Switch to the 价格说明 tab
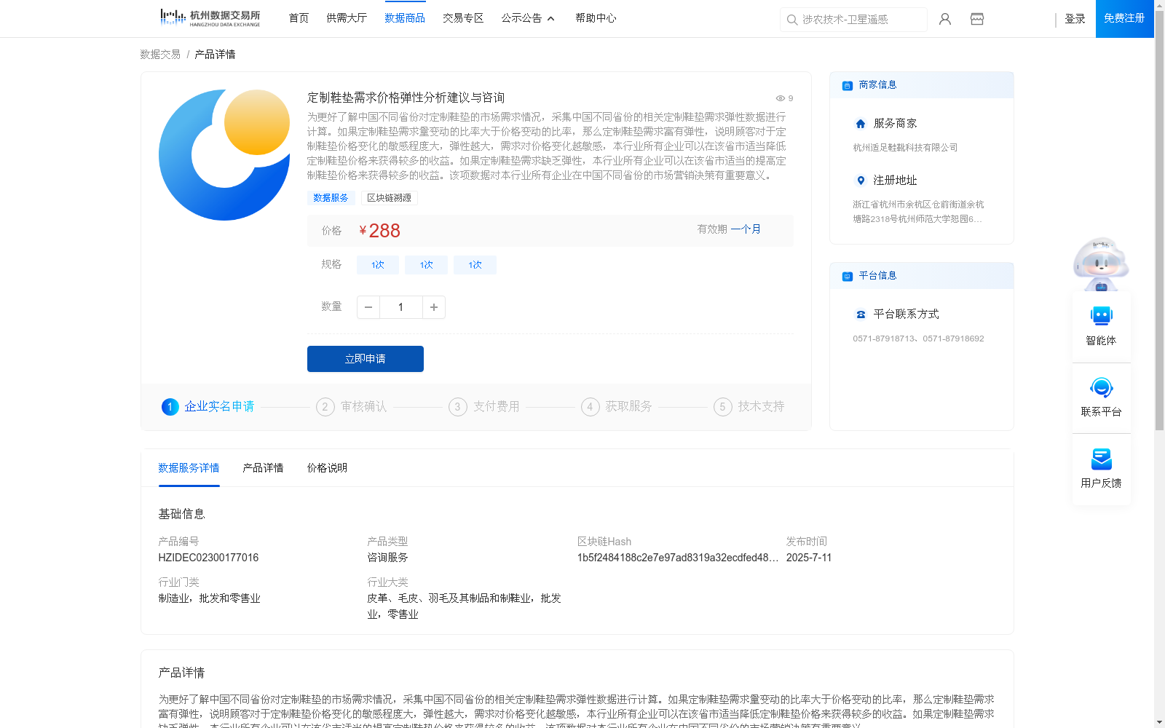The height and width of the screenshot is (728, 1165). 327,468
